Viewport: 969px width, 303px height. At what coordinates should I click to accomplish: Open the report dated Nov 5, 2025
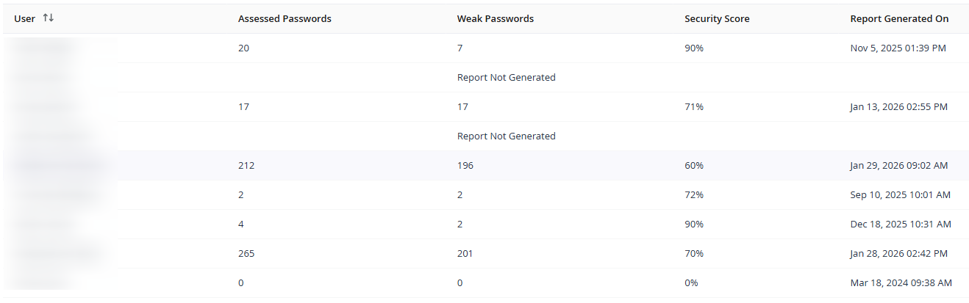(x=898, y=48)
